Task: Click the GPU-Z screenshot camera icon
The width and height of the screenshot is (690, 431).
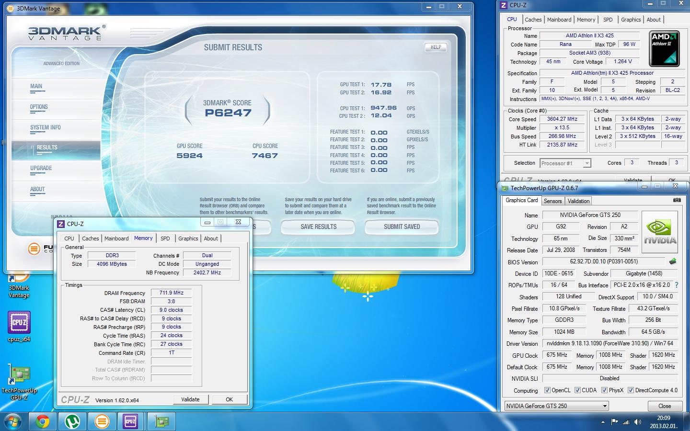Action: pos(677,200)
